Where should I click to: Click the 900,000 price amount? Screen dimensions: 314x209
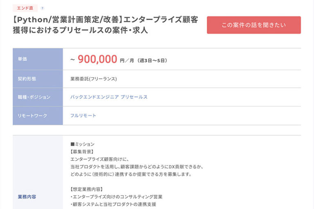97,60
